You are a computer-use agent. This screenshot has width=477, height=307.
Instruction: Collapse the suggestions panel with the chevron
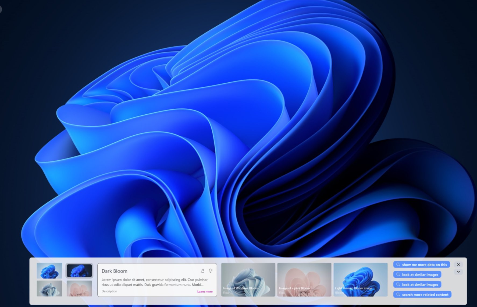(x=459, y=271)
